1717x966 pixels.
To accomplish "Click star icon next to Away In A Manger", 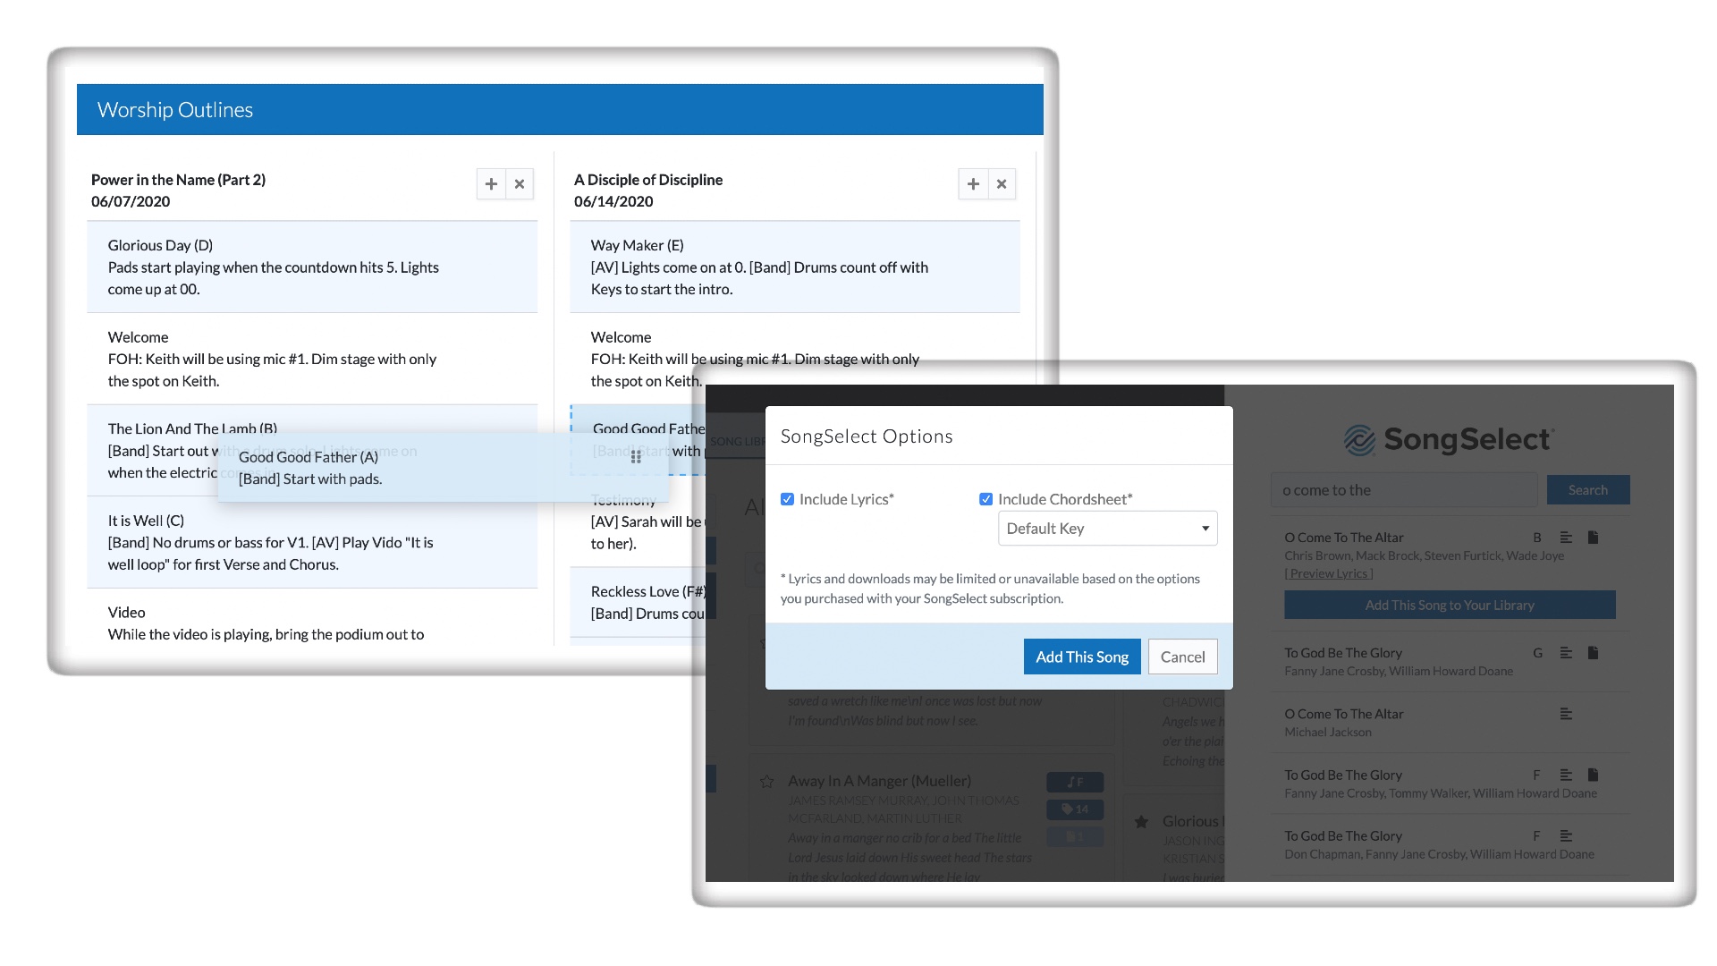I will click(766, 782).
